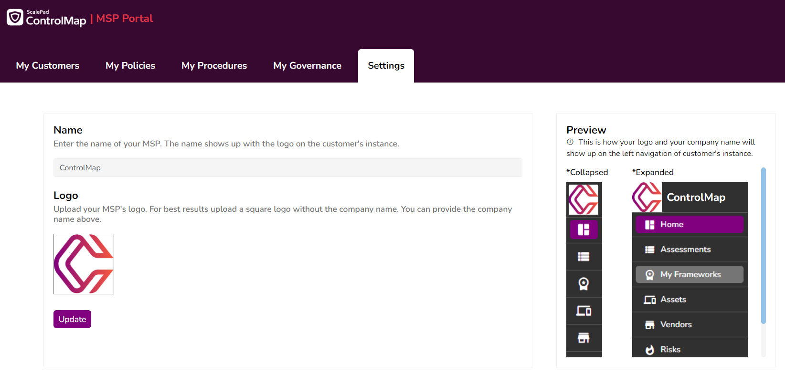Click the info icon under Preview
785x374 pixels.
pos(570,142)
